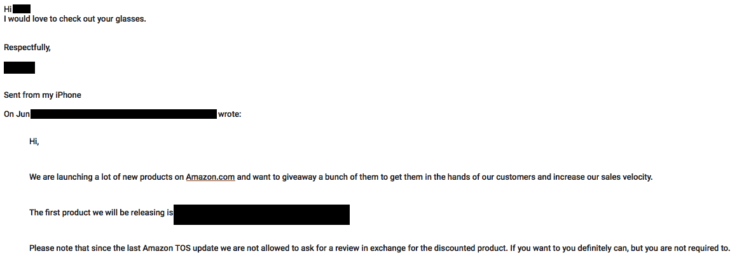Click the quoted "Hi," greeting
The width and height of the screenshot is (744, 270).
34,141
